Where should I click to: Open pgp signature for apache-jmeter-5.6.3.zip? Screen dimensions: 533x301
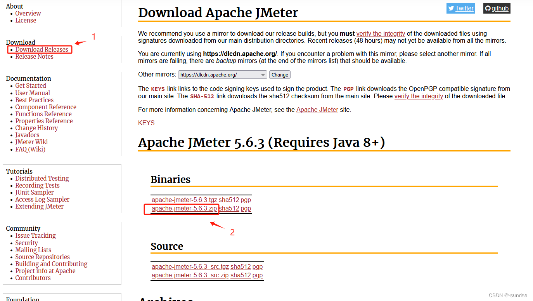click(x=246, y=208)
